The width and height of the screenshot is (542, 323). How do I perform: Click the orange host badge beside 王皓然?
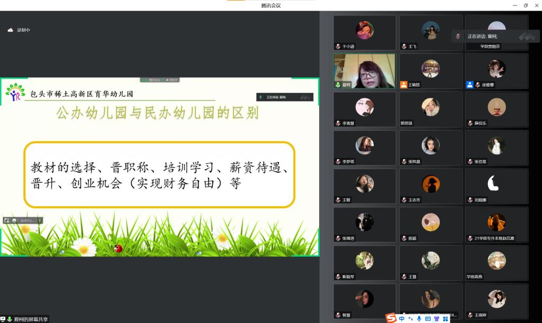pos(404,85)
